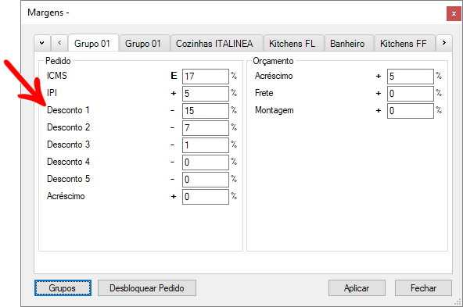This screenshot has height=307, width=463.
Task: Select the Kitchens FF tab
Action: click(404, 44)
